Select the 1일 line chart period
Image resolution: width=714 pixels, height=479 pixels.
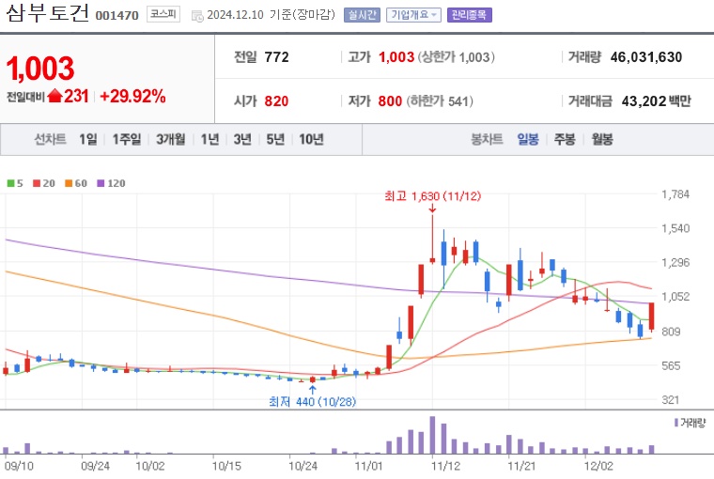pos(88,139)
